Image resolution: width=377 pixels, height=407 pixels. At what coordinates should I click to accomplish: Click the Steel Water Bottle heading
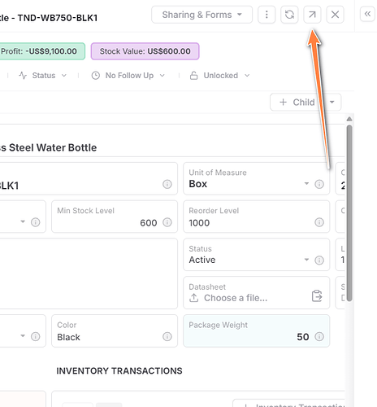click(49, 147)
